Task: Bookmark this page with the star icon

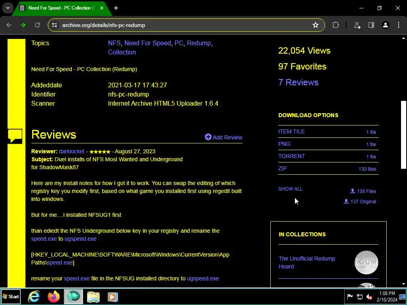Action: 315,25
